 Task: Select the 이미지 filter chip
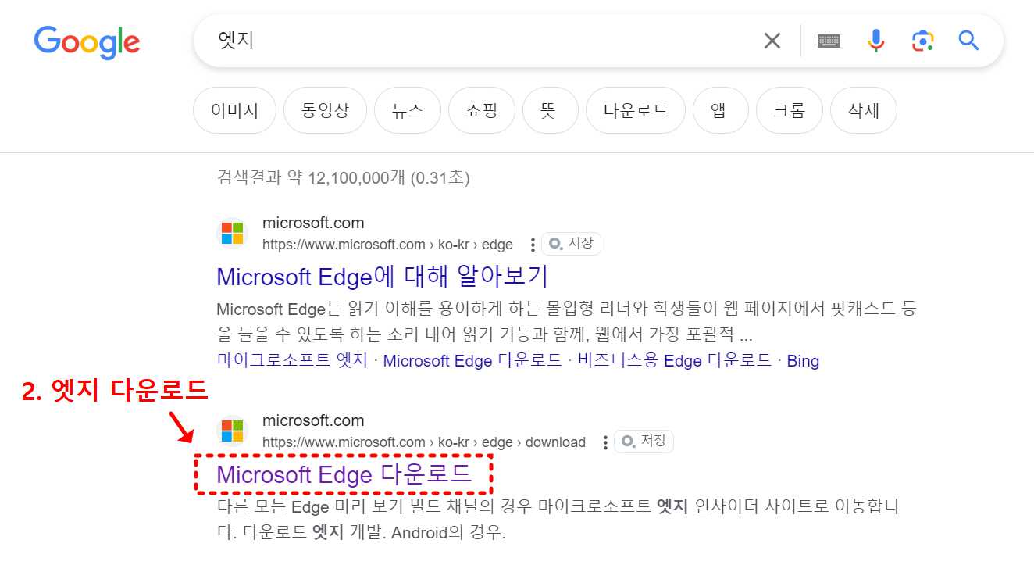click(234, 110)
